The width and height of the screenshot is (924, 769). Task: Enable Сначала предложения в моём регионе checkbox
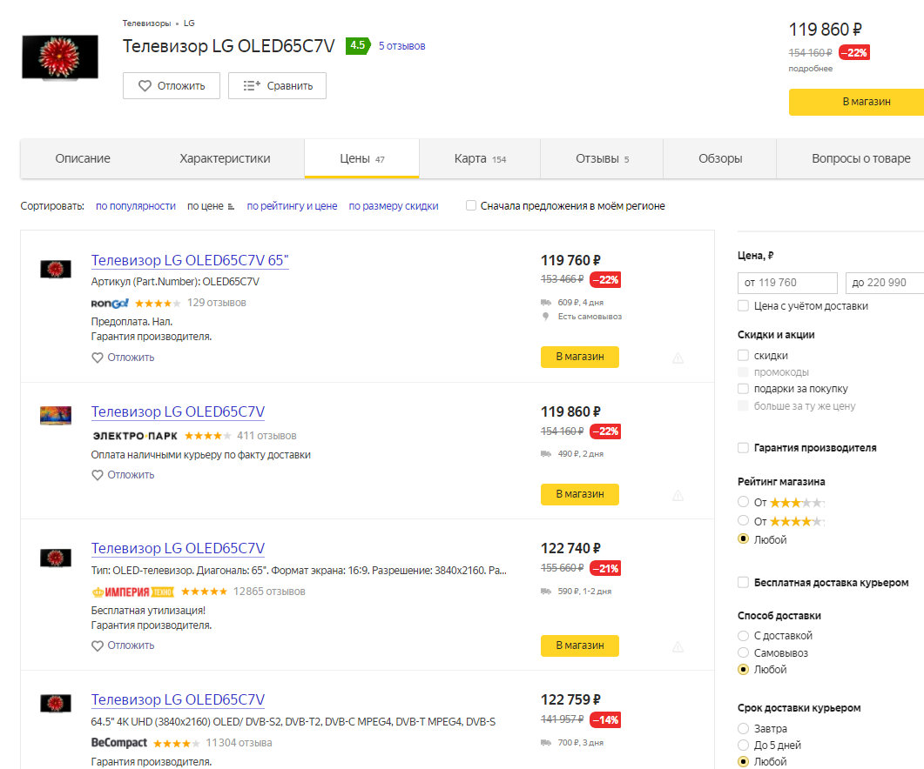tap(471, 206)
